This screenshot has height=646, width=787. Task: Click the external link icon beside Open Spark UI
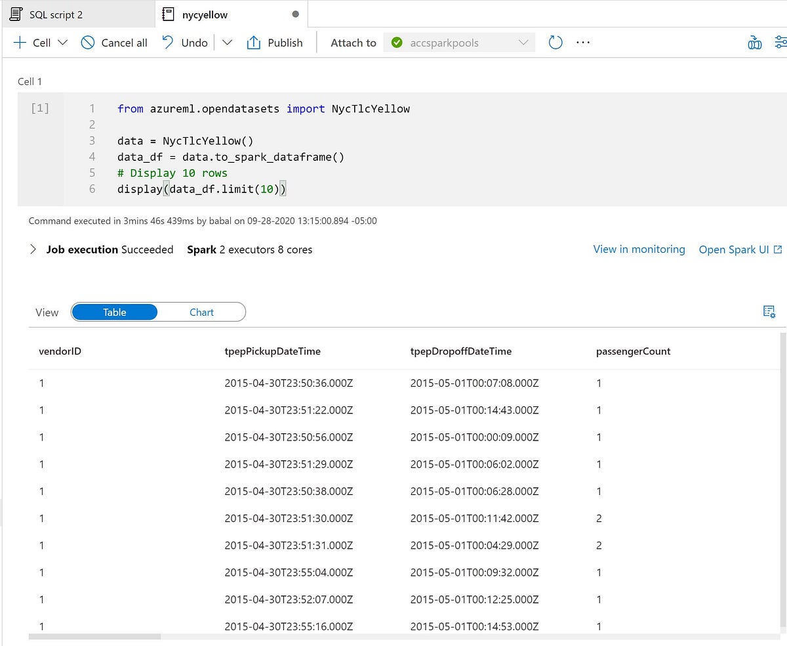777,249
